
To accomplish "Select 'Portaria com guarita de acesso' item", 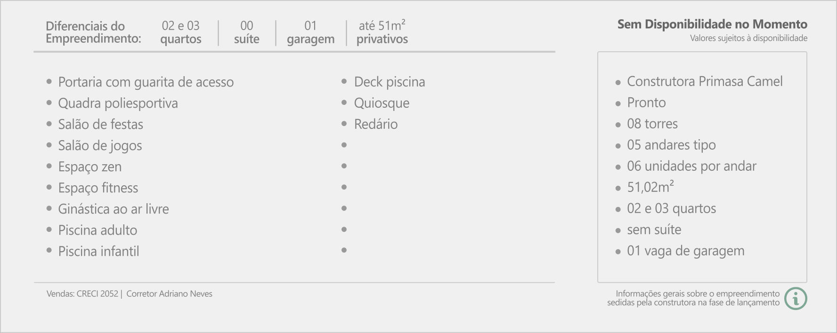I will (146, 82).
